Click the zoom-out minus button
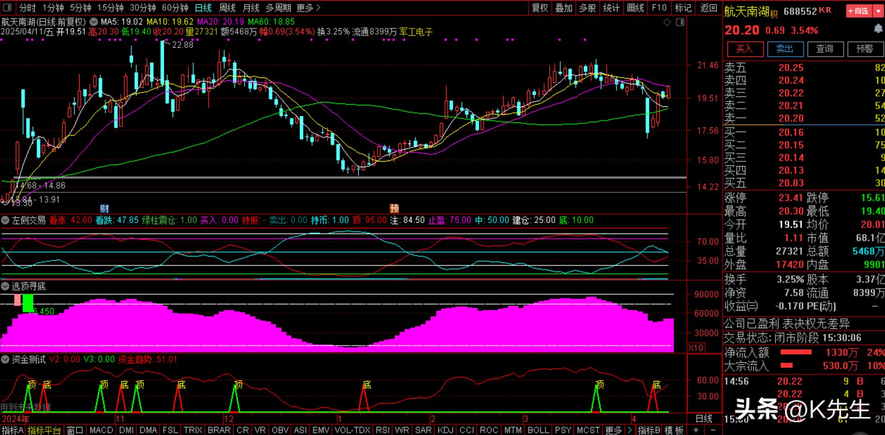 tap(713, 430)
